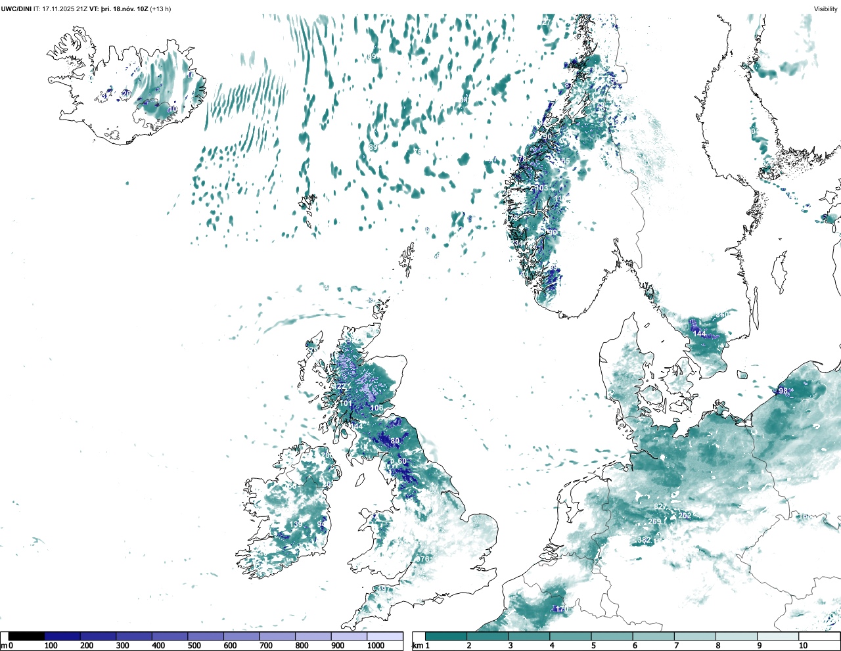Screen dimensions: 841x651
Task: Select the 3–4 km teal swatch
Action: tap(529, 636)
